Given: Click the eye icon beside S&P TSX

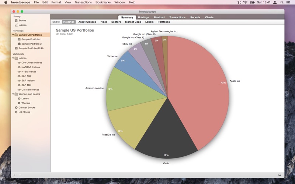Looking at the screenshot, I should click(19, 85).
